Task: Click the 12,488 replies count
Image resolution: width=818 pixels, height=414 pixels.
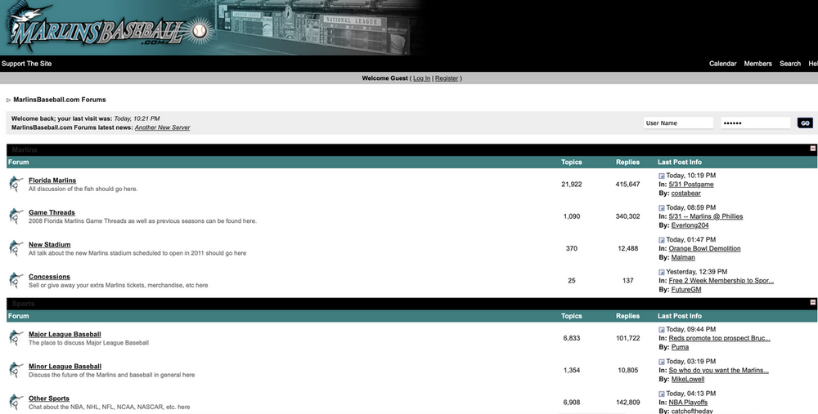Action: 627,248
